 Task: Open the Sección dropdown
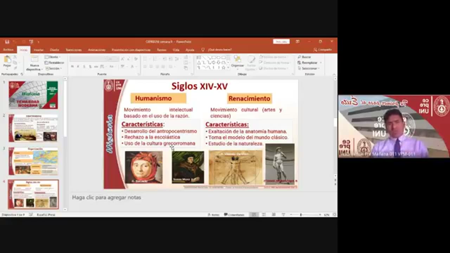53,68
